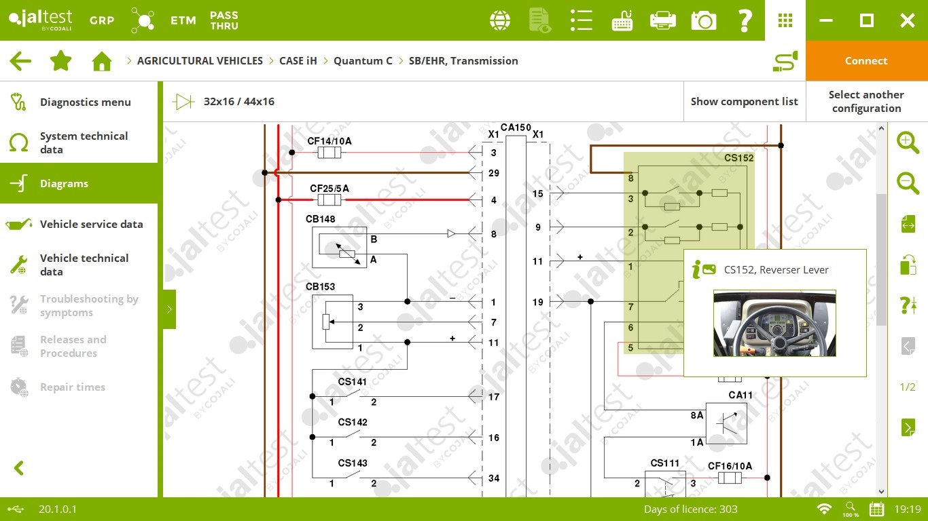Open the on-screen keyboard icon
The image size is (928, 521).
(622, 20)
